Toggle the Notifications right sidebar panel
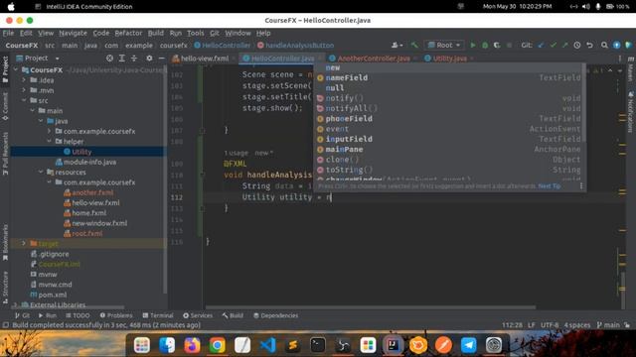 pos(630,112)
